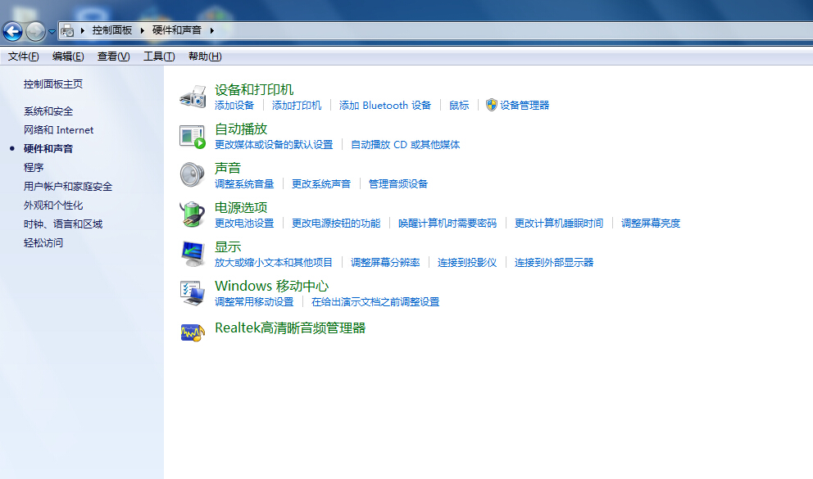Click 更改电源按钮的功能 link
Screen dimensions: 813x479
(x=336, y=224)
